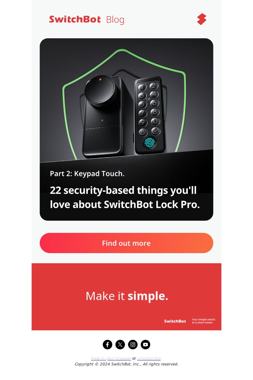Click the Make it simple banner text
The width and height of the screenshot is (253, 380).
coord(127,296)
